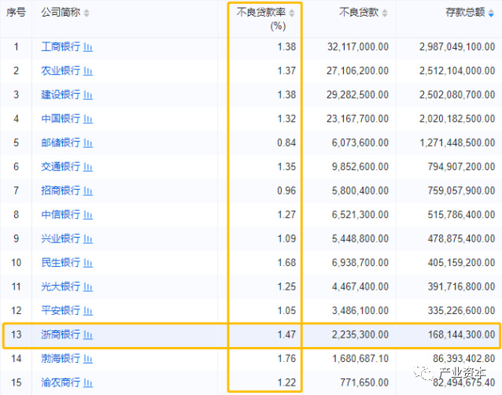Select 招商银行 rate value 0.96
This screenshot has height=395, width=502.
click(x=286, y=190)
